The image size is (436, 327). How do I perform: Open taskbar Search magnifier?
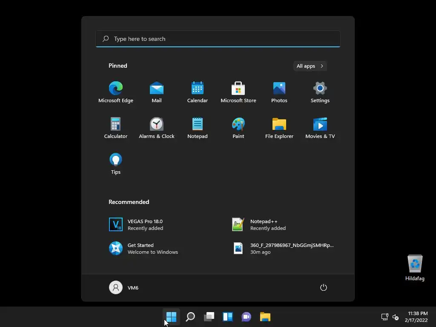(190, 317)
